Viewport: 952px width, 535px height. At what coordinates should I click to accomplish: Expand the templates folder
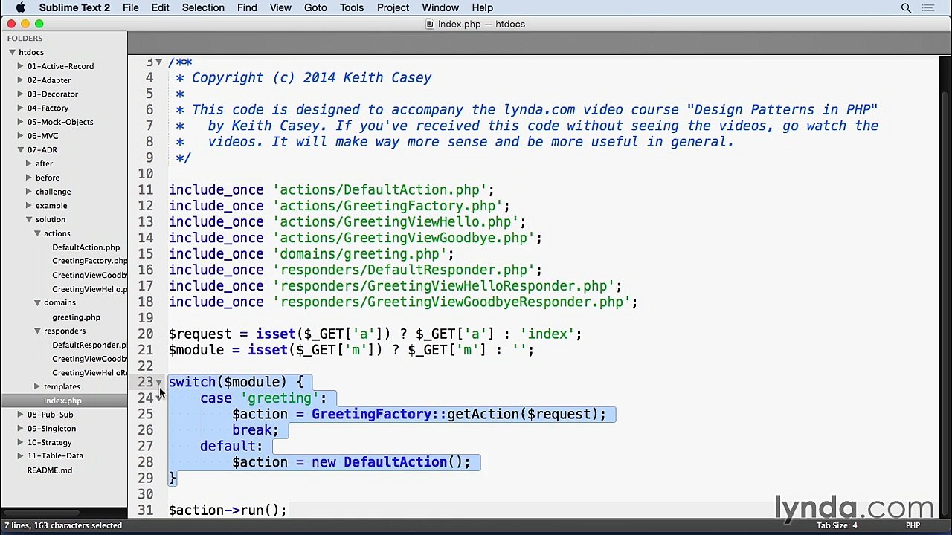(37, 386)
